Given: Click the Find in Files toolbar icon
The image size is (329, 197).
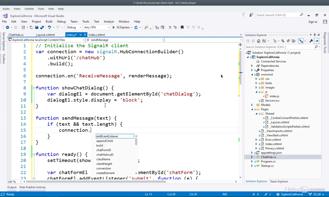Looking at the screenshot, I should pyautogui.click(x=146, y=28).
